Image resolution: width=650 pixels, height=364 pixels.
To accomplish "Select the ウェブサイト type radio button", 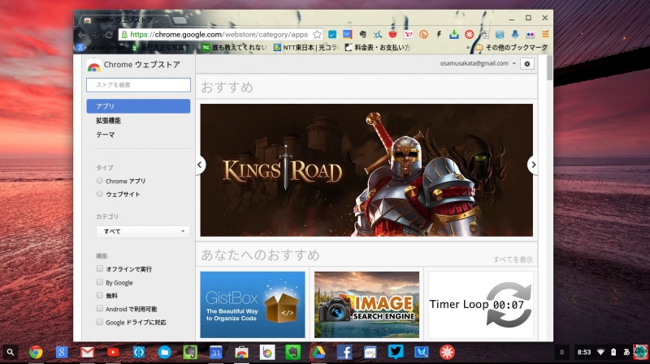I will 100,194.
